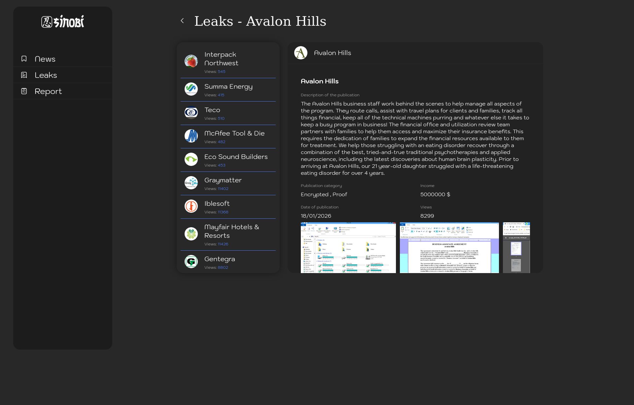Screen dimensions: 634x405
Task: Select the bookmark icon next to News
Action: coord(23,58)
